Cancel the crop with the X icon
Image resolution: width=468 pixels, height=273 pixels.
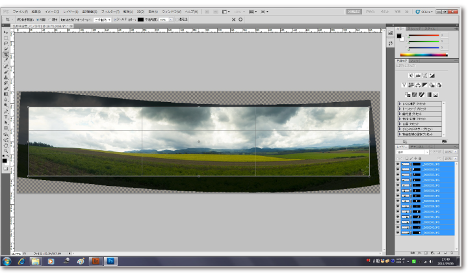[234, 19]
